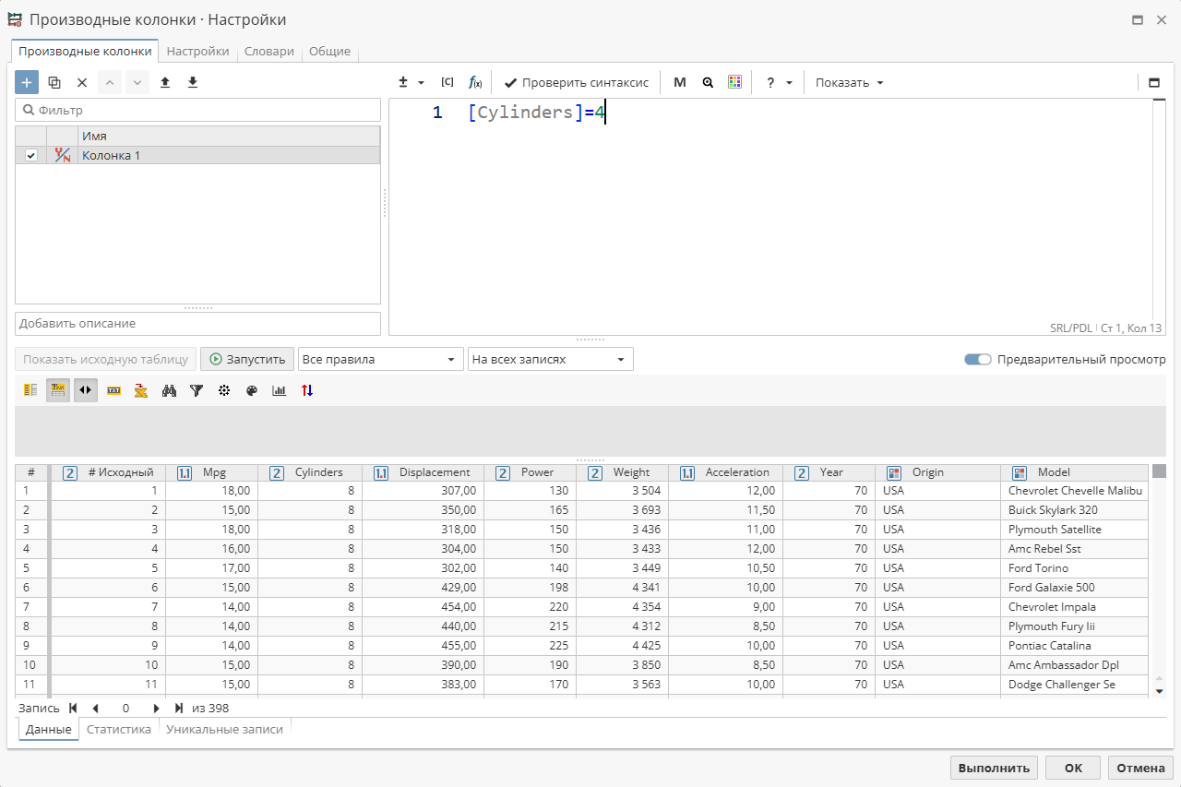
Task: Open the palette formatting icon
Action: click(x=252, y=390)
